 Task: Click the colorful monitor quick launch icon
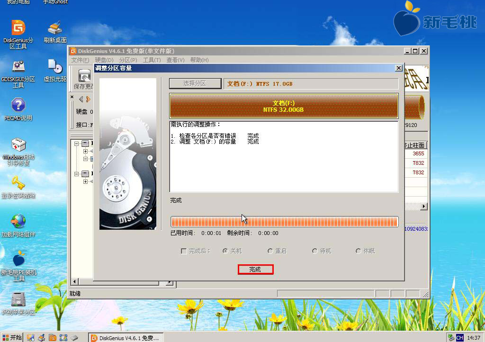point(30,338)
